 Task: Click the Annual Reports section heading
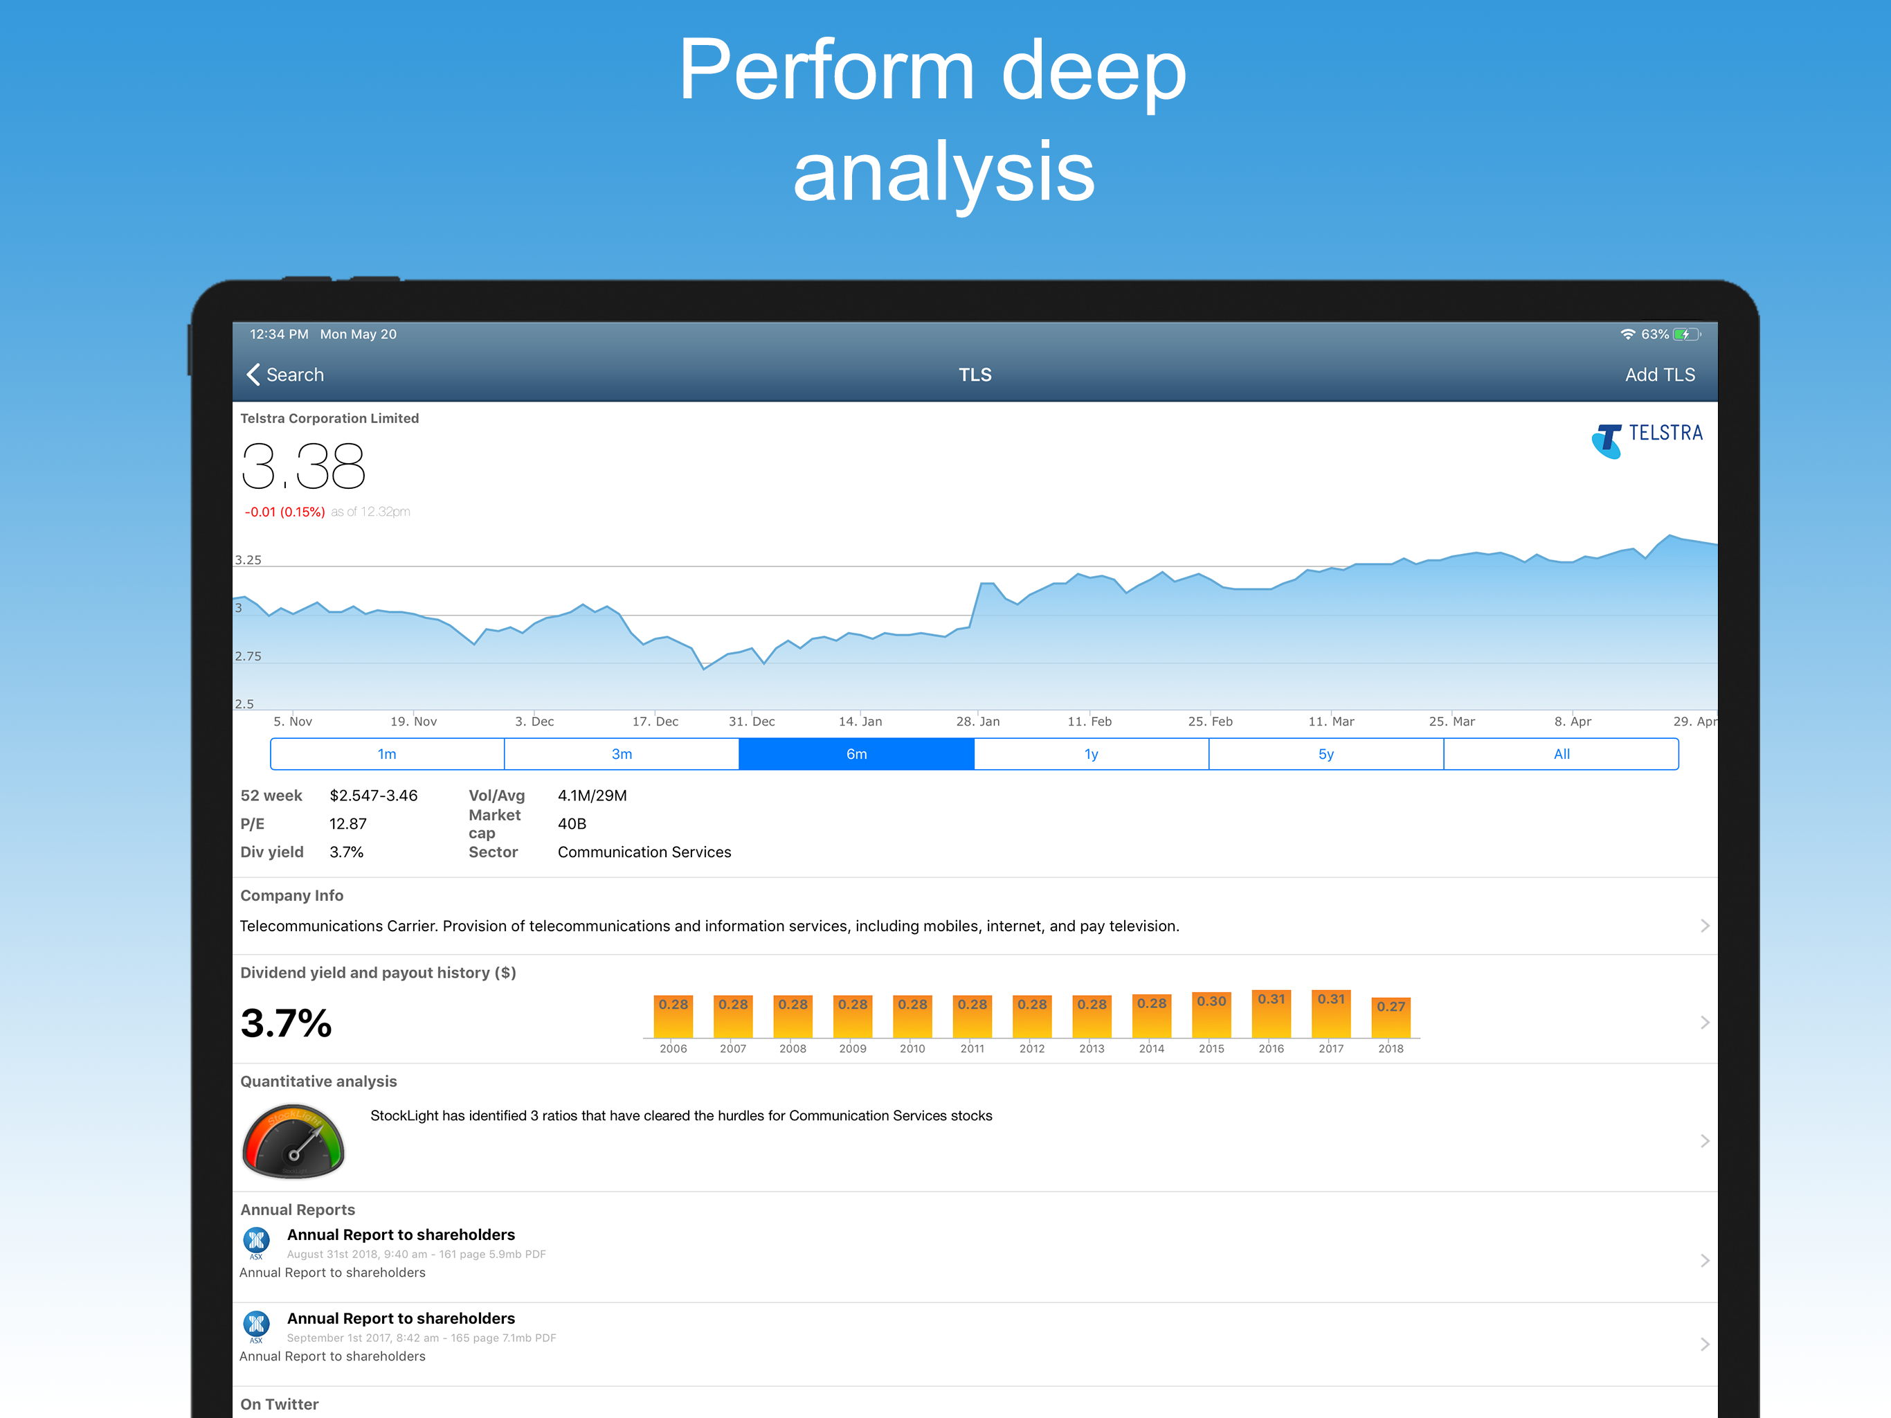pos(298,1210)
